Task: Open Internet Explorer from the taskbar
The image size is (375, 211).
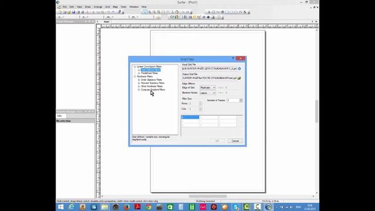Action: tap(71, 207)
